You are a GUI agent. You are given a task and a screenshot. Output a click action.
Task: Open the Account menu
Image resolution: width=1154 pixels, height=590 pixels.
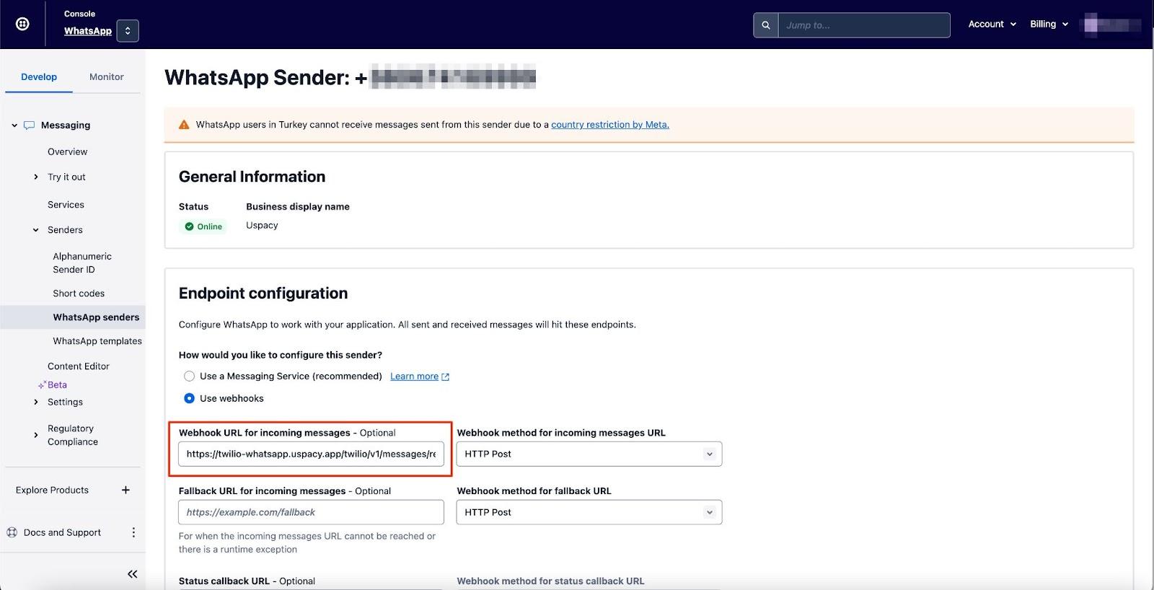pyautogui.click(x=992, y=24)
